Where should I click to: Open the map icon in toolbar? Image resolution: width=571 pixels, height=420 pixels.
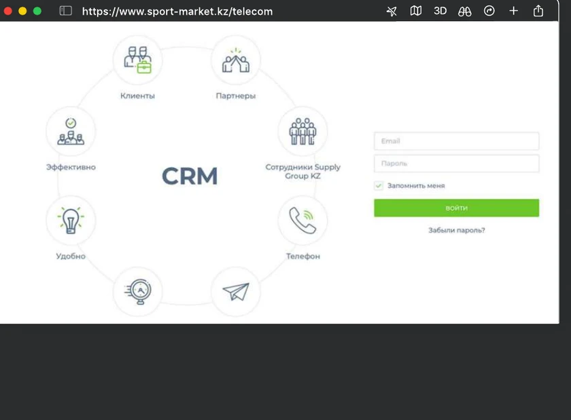pos(416,11)
